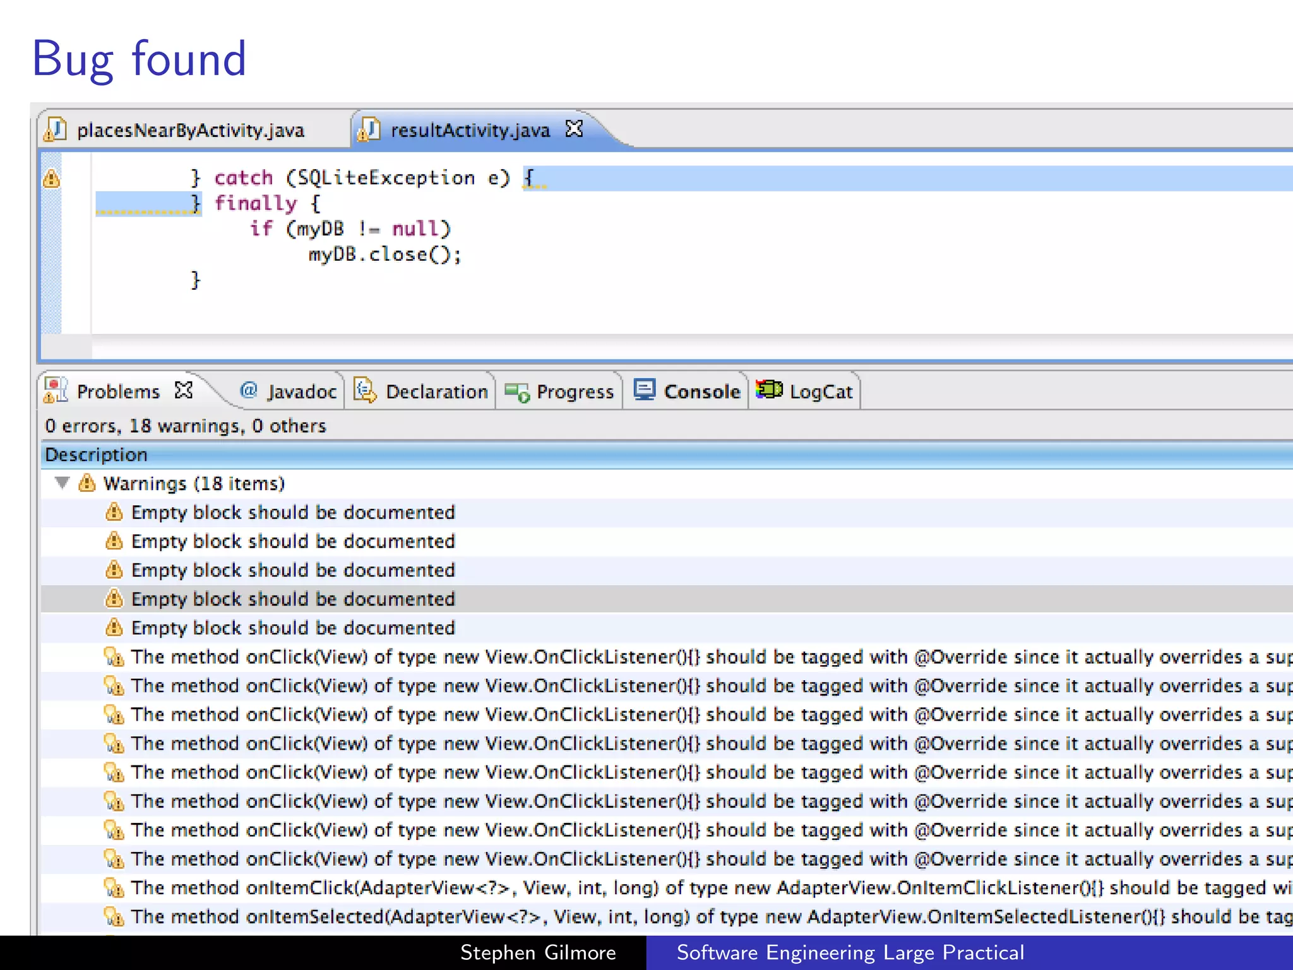The image size is (1293, 970).
Task: Open the LogCat tab
Action: click(x=806, y=392)
